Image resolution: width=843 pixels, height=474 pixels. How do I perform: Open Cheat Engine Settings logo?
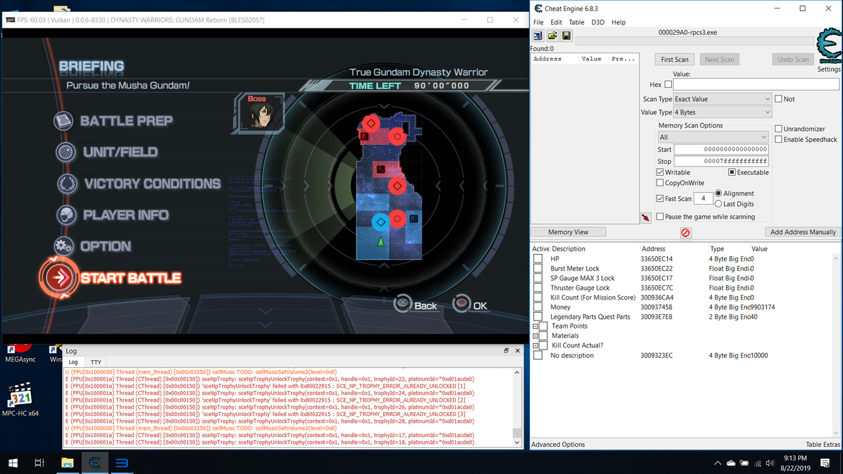tap(828, 46)
